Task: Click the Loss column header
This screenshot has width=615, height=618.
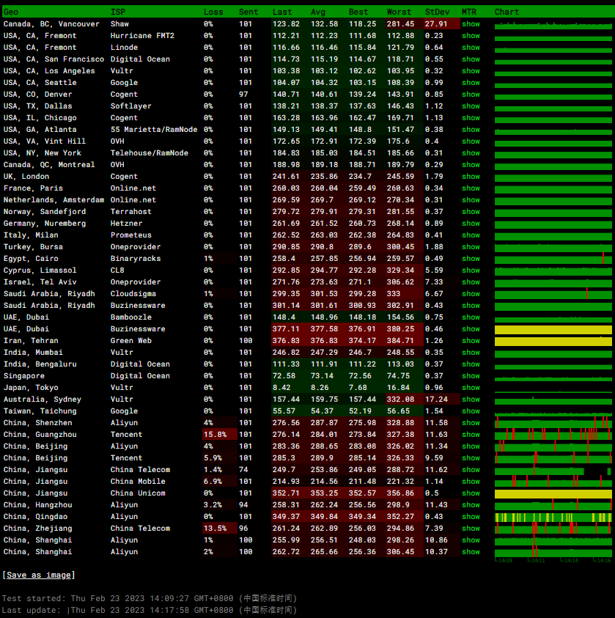Action: coord(213,12)
